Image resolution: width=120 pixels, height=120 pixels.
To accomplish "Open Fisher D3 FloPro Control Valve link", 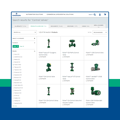I will coord(71,54).
